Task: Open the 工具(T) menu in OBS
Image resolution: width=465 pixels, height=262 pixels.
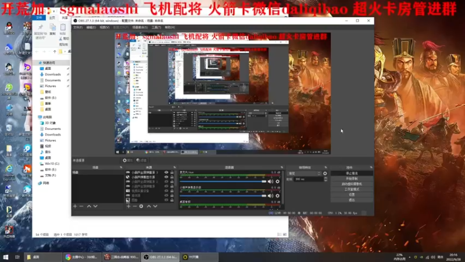Action: point(156,27)
